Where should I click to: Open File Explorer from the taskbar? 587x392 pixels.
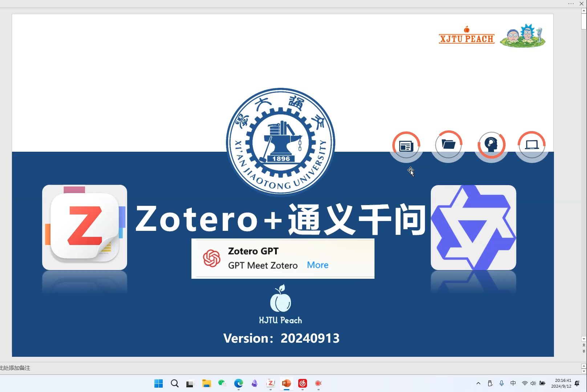point(207,383)
